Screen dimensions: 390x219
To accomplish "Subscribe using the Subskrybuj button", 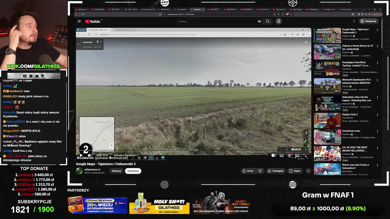I will [x=133, y=171].
